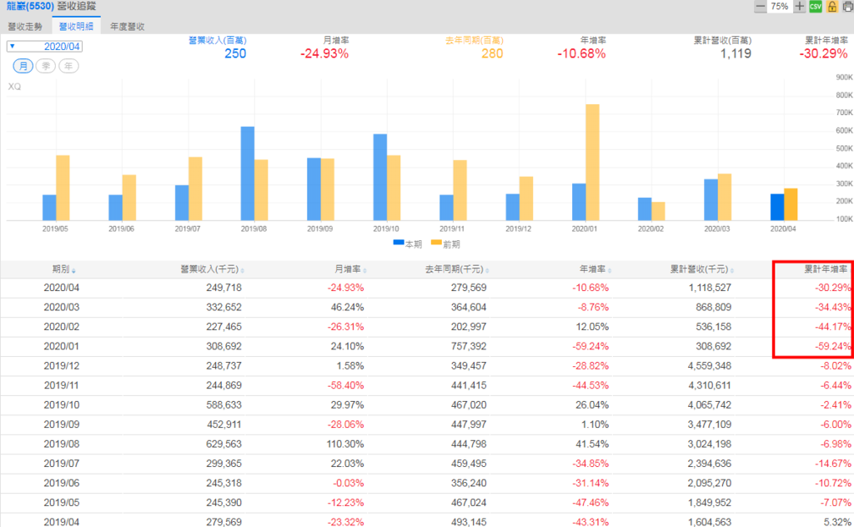Select the 季 quarterly period toggle
Image resolution: width=854 pixels, height=527 pixels.
[x=46, y=66]
